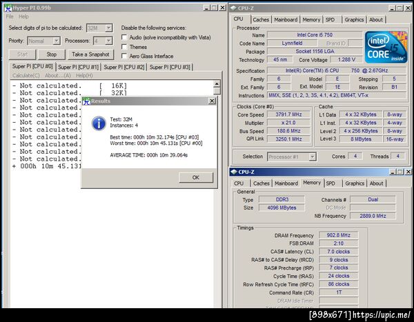Screen dimensions: 414x322
Task: Click the QPI Link 3250.1 MHz value
Action: (288, 139)
